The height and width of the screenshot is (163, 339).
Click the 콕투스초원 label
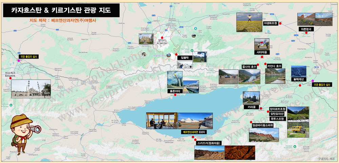(278, 119)
